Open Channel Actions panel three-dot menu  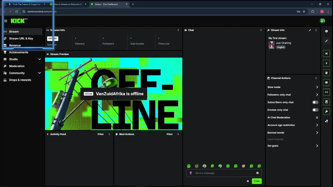[x=316, y=78]
